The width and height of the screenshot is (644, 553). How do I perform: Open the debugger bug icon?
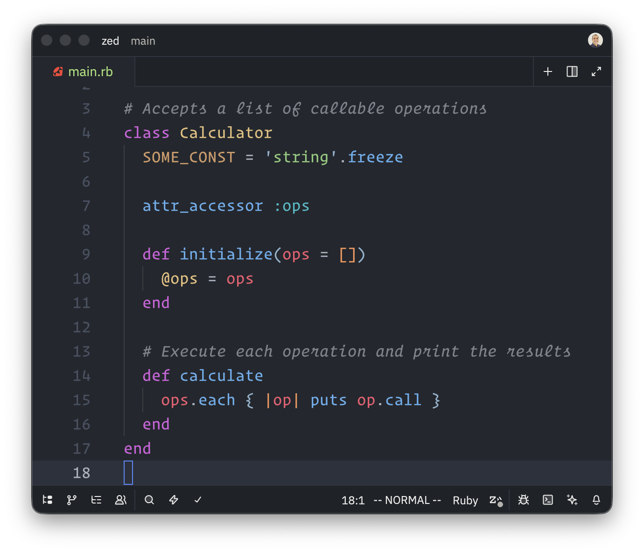tap(524, 500)
